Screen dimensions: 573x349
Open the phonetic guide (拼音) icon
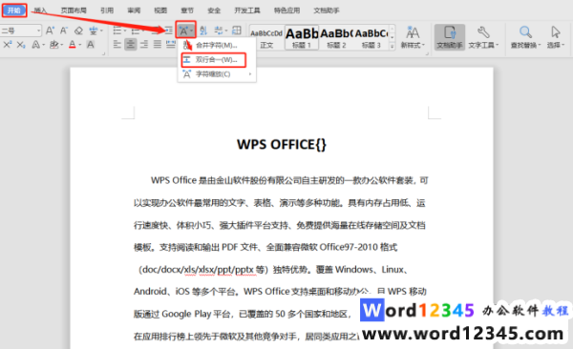[94, 31]
